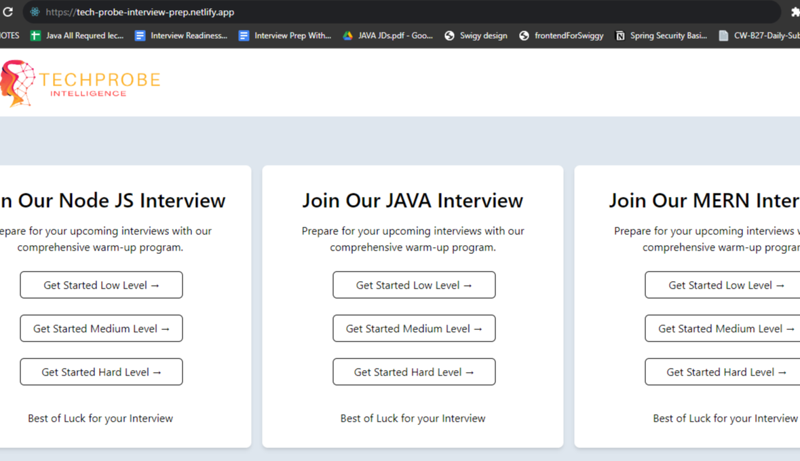Click the Docs icon of Interview Prep With bookmark
The image size is (800, 461).
244,35
